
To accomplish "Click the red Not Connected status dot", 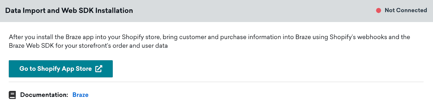I will [x=378, y=11].
